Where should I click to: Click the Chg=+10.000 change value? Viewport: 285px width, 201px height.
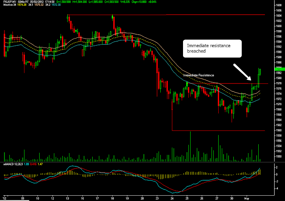coord(138,2)
